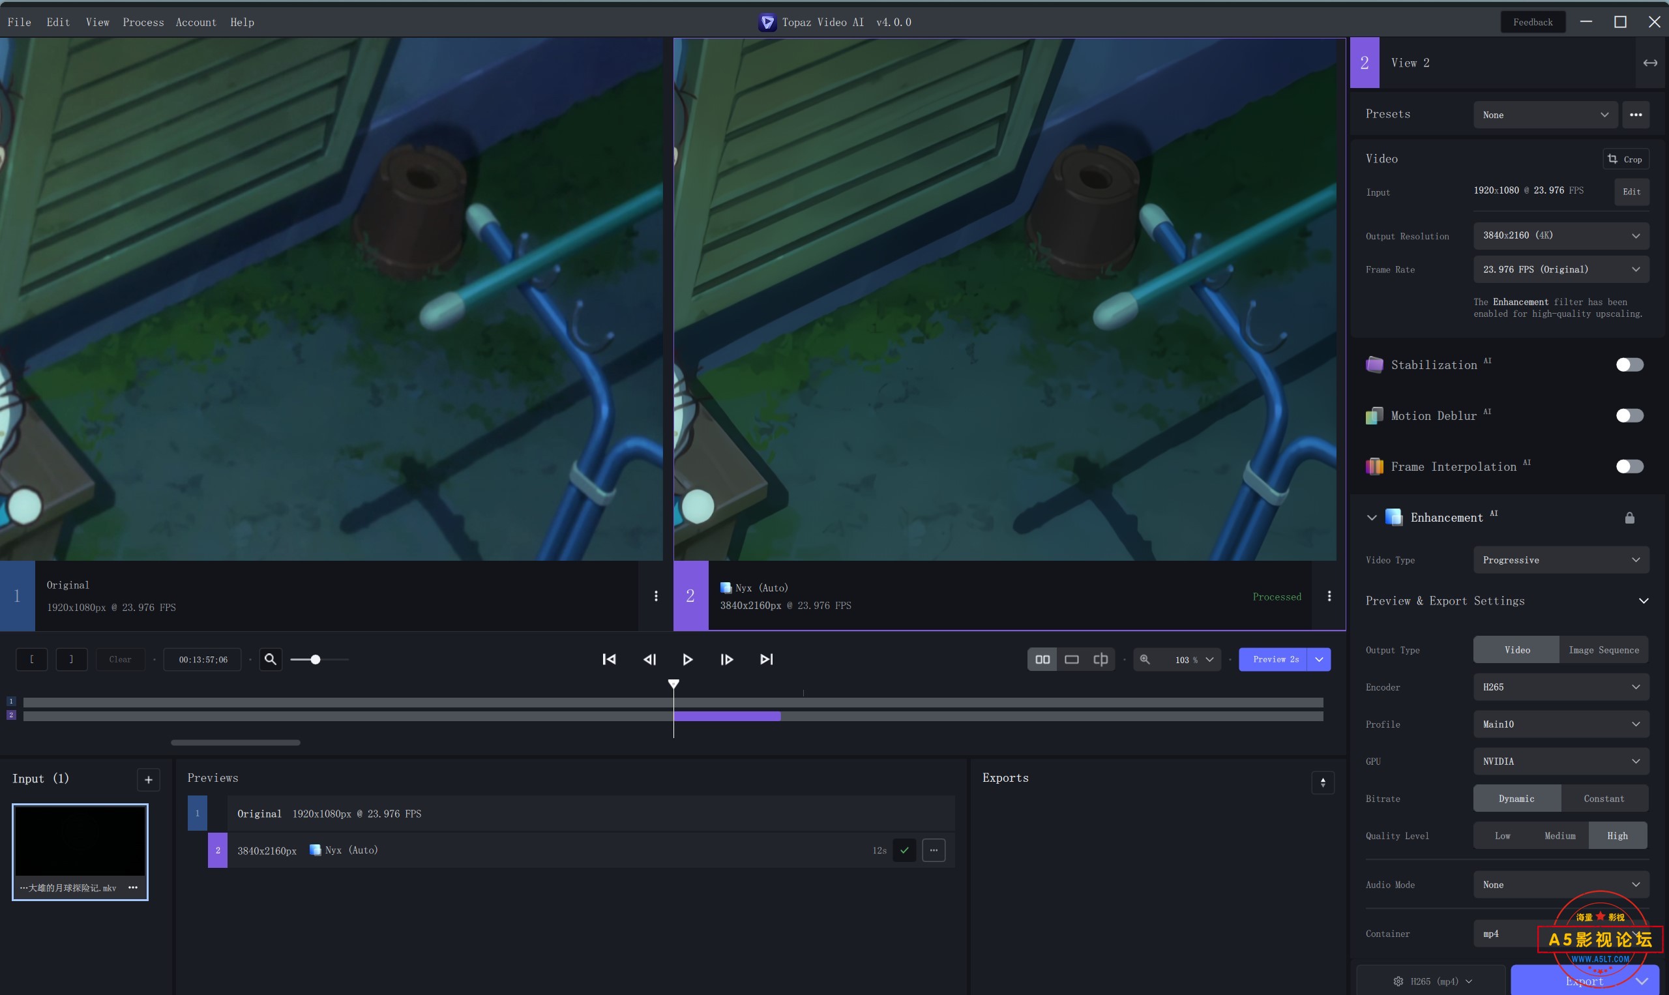Click the green checkmark on Nyx preview

tap(904, 850)
